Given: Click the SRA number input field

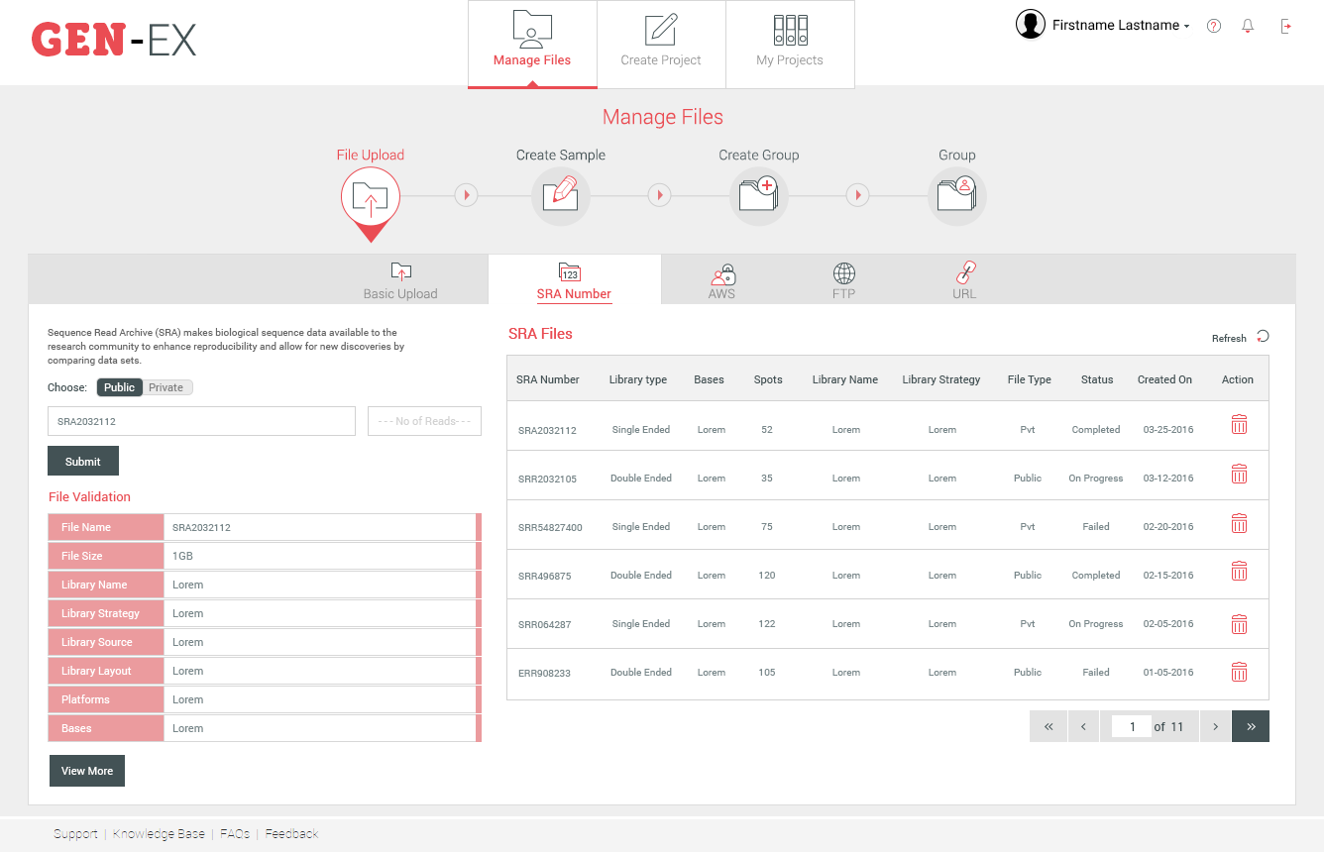Looking at the screenshot, I should coord(201,421).
